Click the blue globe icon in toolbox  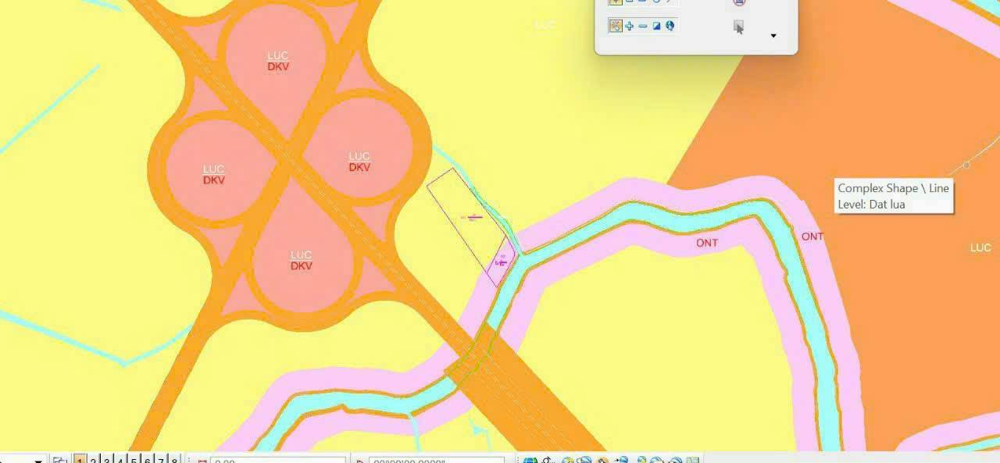coord(670,26)
